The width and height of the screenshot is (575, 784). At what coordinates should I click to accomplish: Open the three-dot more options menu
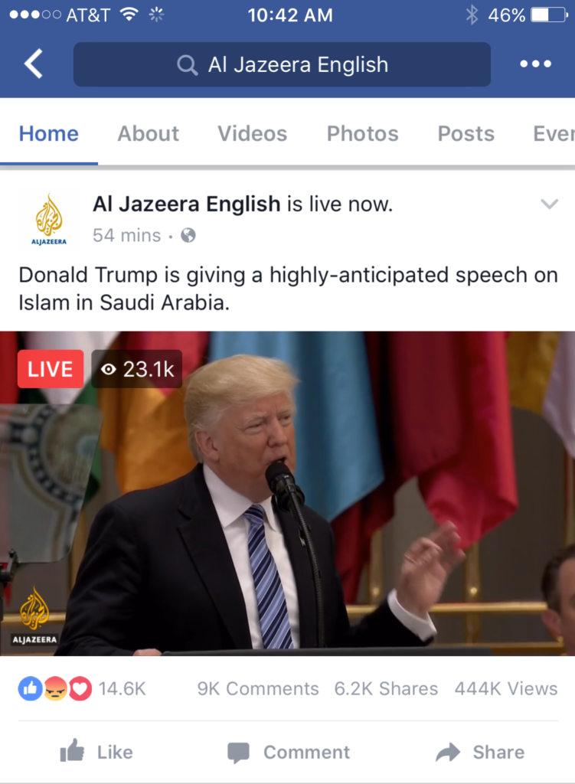tap(535, 64)
